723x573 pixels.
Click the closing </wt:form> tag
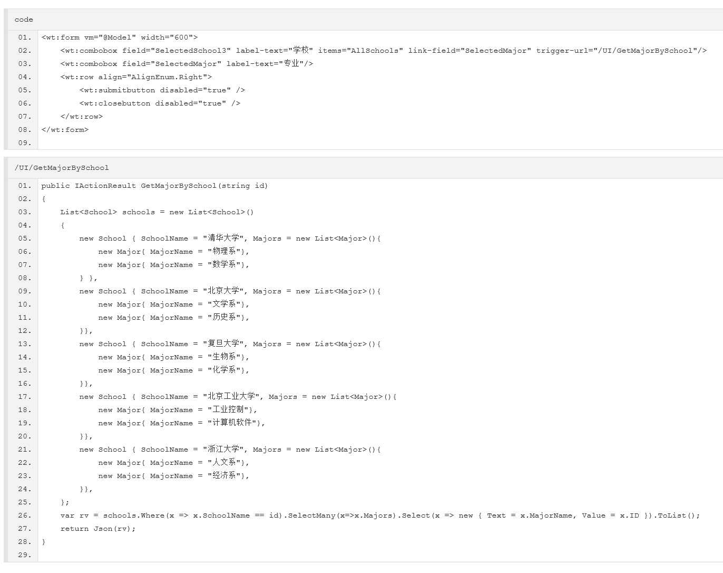coord(65,130)
